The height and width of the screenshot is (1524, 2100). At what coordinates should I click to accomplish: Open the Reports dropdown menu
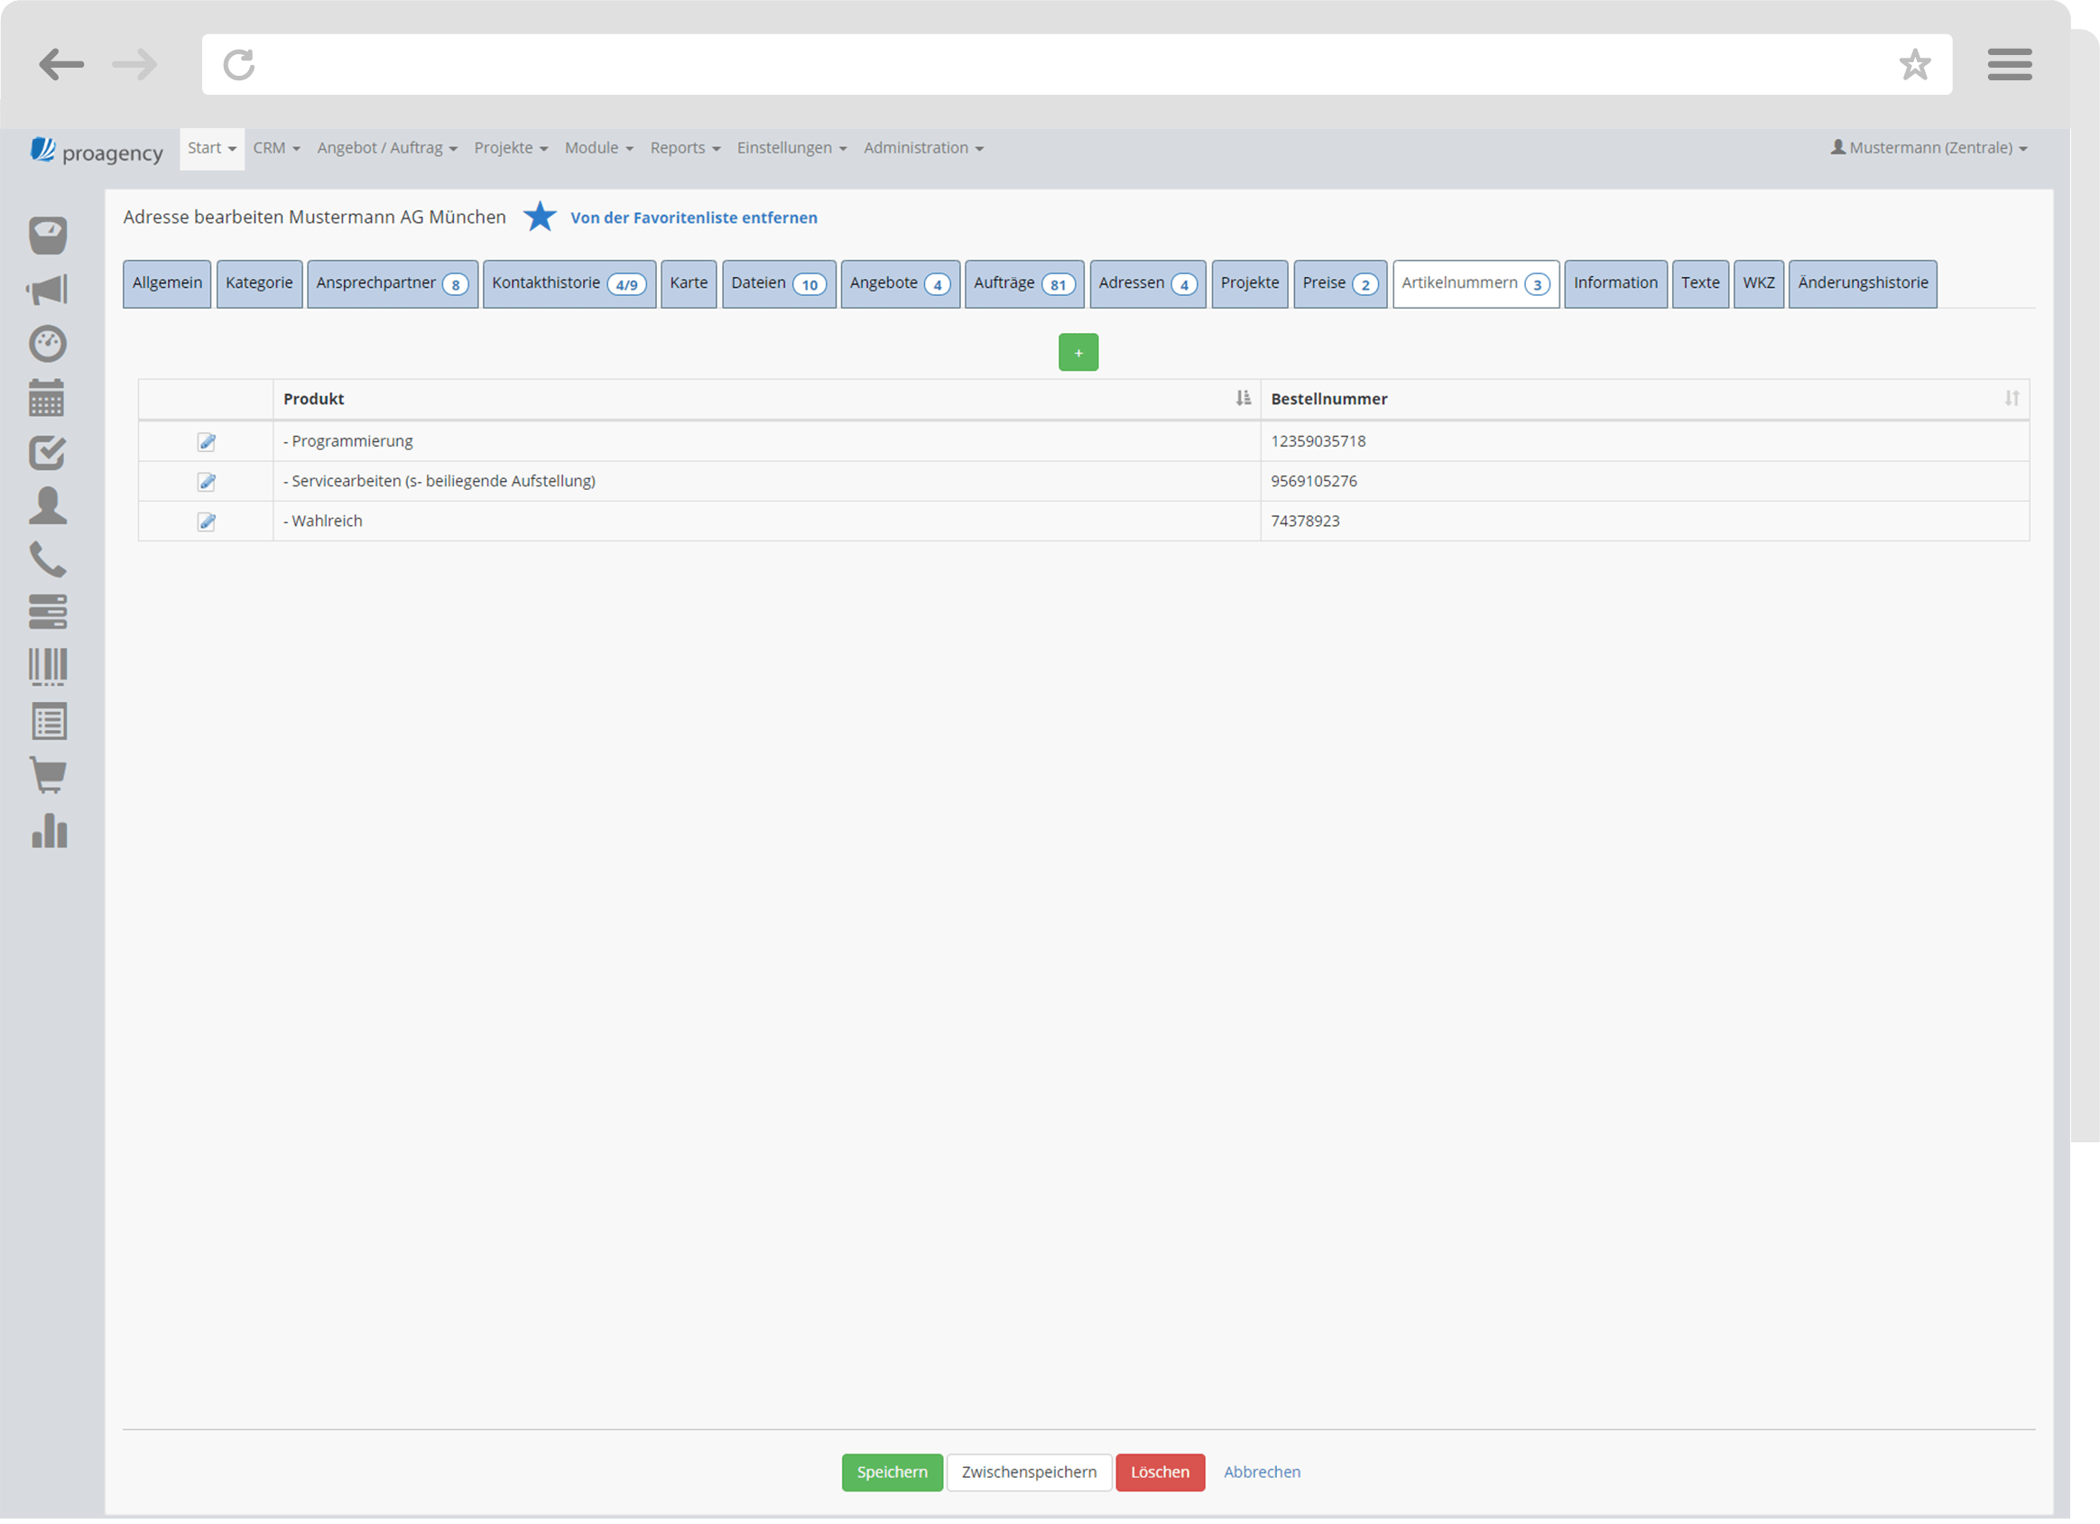point(684,148)
